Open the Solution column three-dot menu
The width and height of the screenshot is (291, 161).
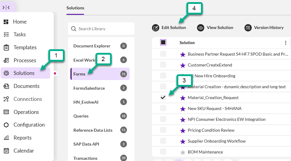[x=286, y=43]
